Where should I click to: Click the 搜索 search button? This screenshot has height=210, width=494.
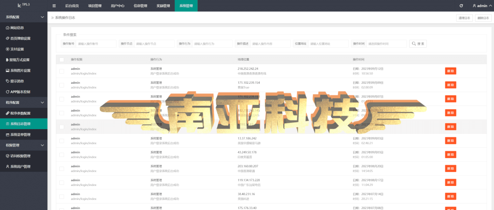(418, 44)
